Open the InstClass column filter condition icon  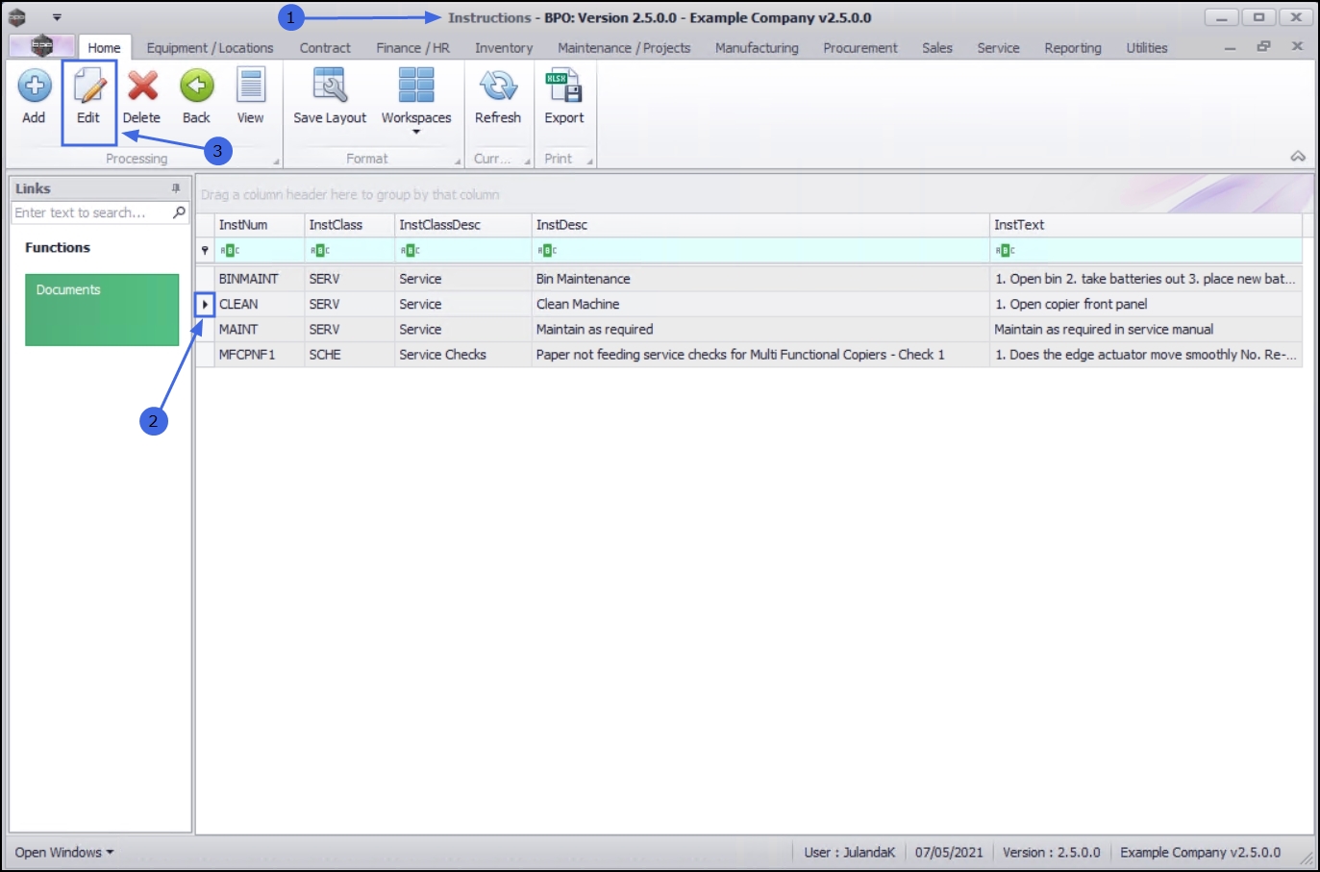click(x=320, y=251)
